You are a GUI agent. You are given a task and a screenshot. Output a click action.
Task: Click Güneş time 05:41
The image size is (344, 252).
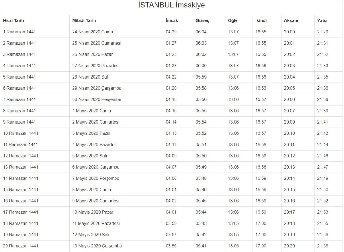pos(201,246)
